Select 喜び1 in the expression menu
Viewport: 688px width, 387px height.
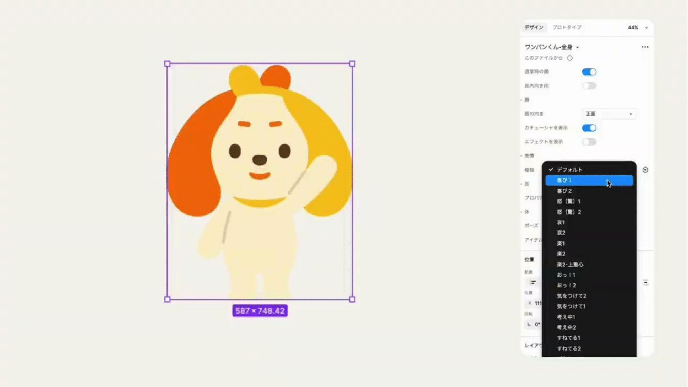589,180
